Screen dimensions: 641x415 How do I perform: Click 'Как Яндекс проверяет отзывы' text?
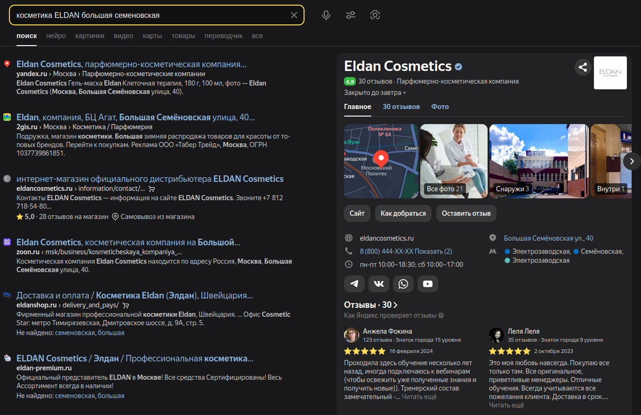[390, 316]
